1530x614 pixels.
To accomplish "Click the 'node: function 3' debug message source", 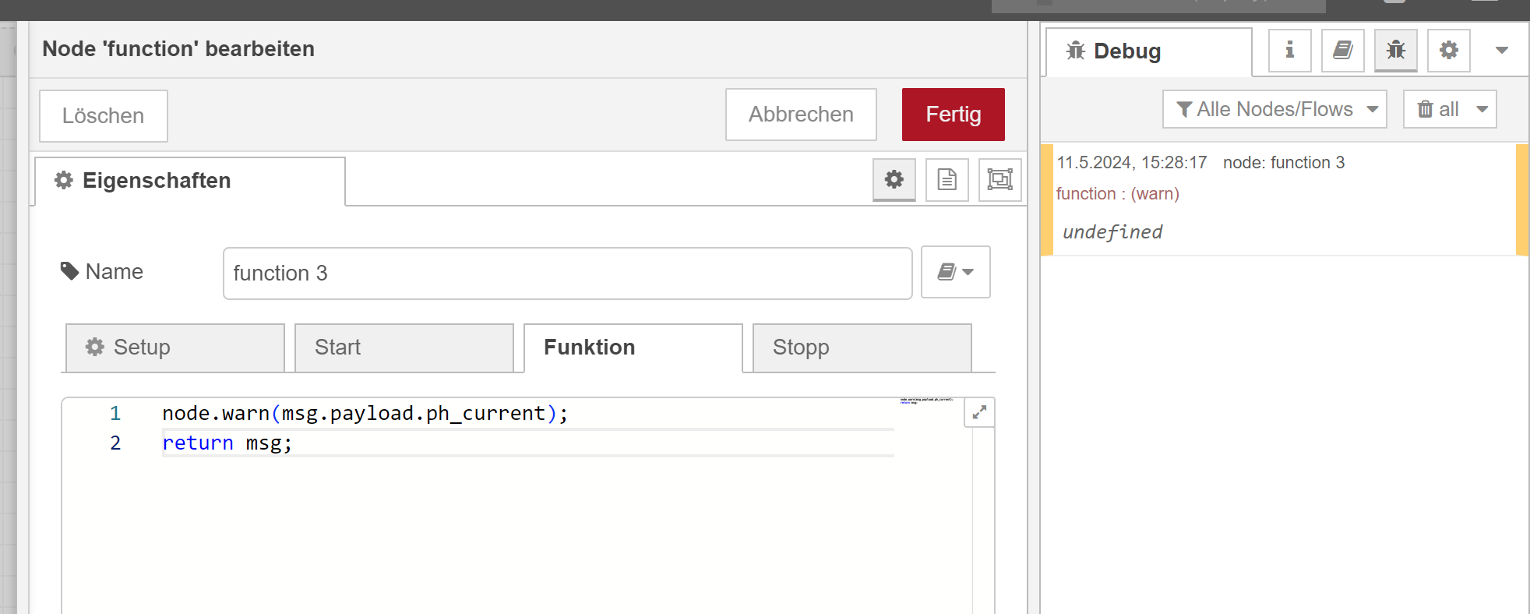I will click(x=1283, y=163).
